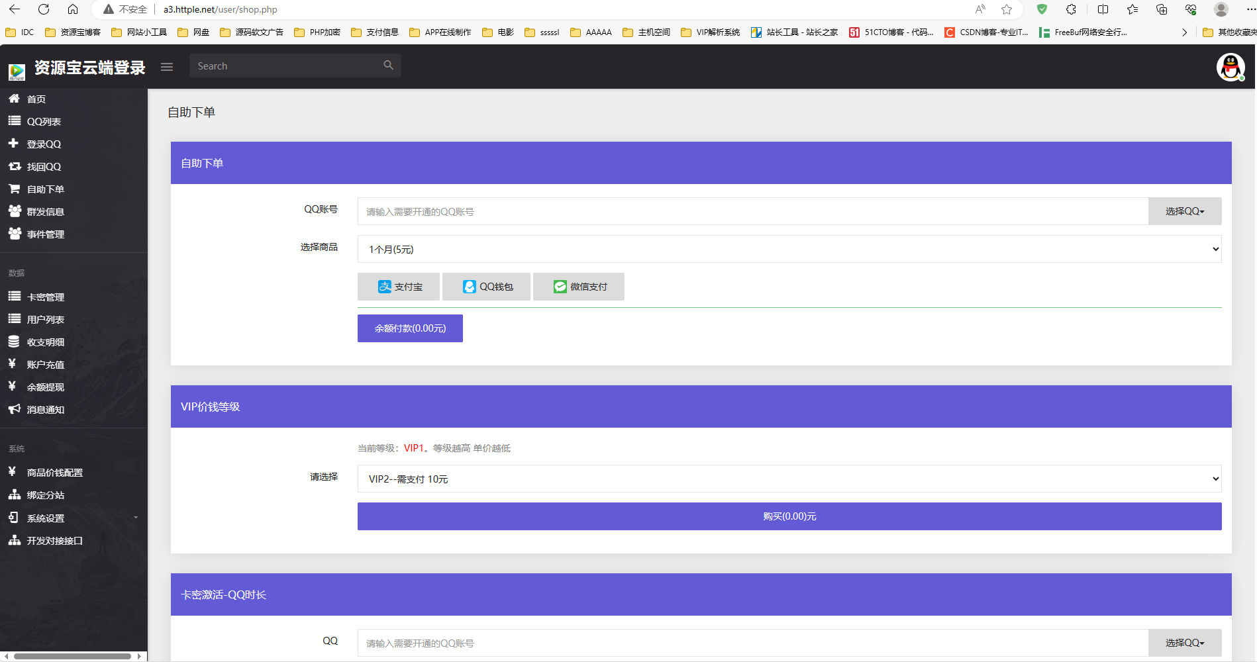Pay with 支付宝 button
This screenshot has width=1257, height=662.
[399, 287]
